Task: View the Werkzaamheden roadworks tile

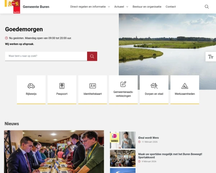Action: pyautogui.click(x=185, y=89)
